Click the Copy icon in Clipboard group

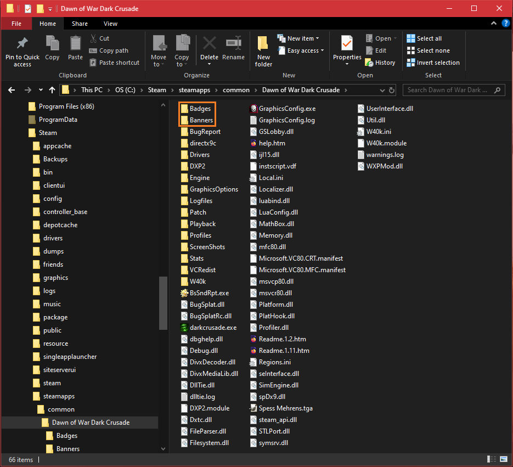tap(52, 43)
